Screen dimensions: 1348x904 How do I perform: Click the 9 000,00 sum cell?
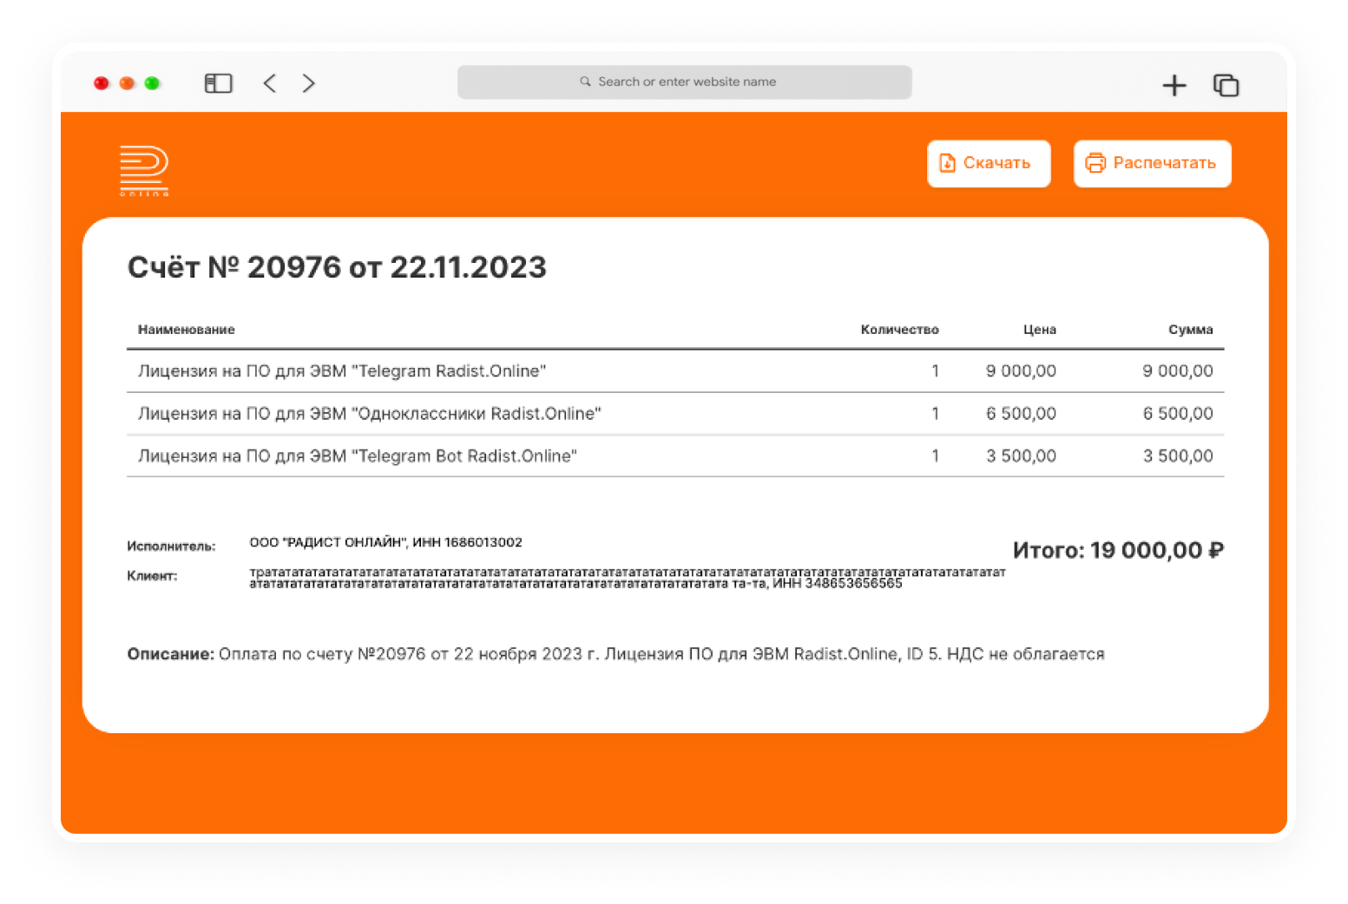tap(1178, 371)
